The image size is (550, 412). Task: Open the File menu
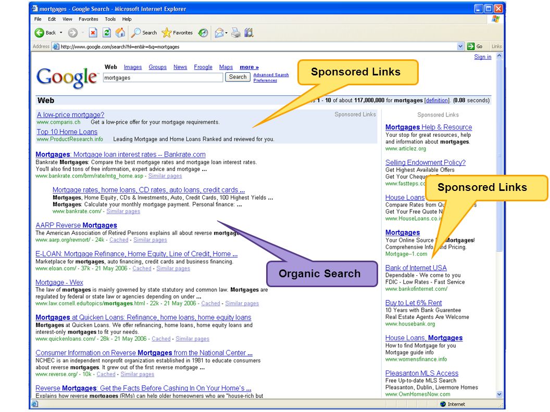point(38,19)
